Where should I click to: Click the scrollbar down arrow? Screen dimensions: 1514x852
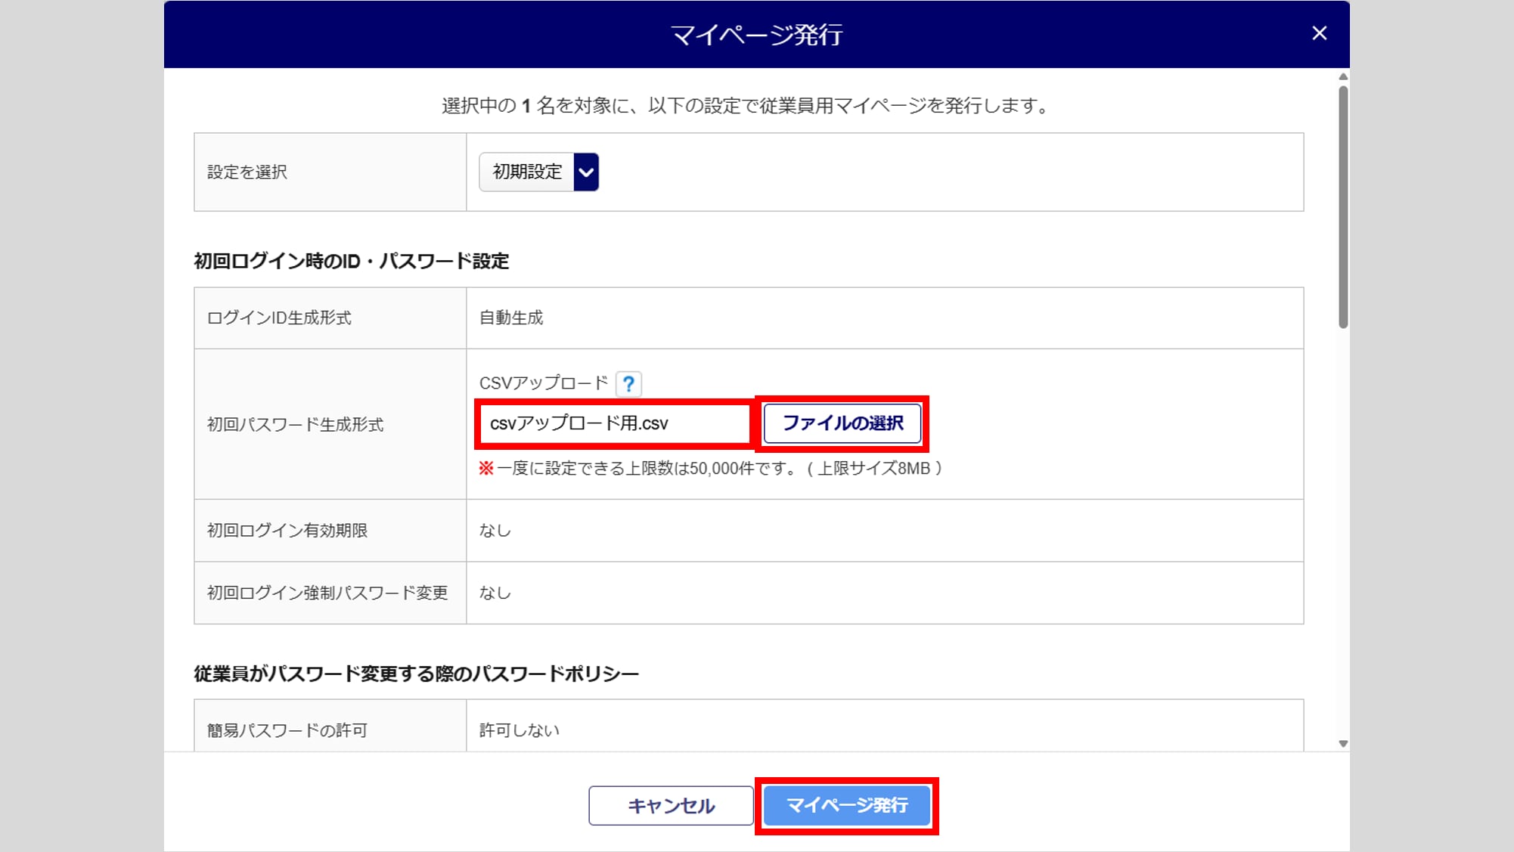point(1343,744)
